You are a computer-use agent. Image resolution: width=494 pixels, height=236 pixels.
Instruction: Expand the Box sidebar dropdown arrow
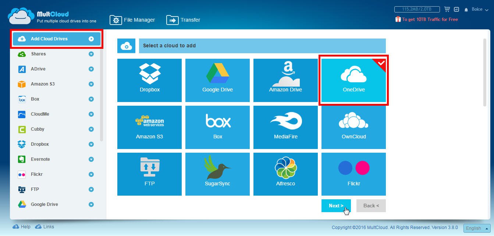pyautogui.click(x=91, y=99)
